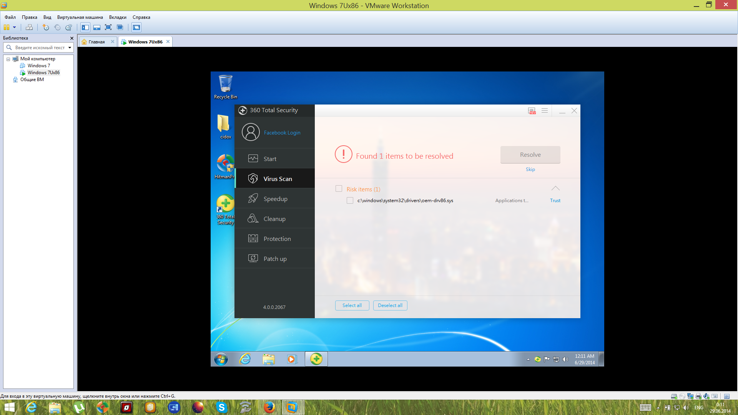Collapse the Мой компьютер tree node
Viewport: 738px width, 415px height.
pyautogui.click(x=8, y=59)
